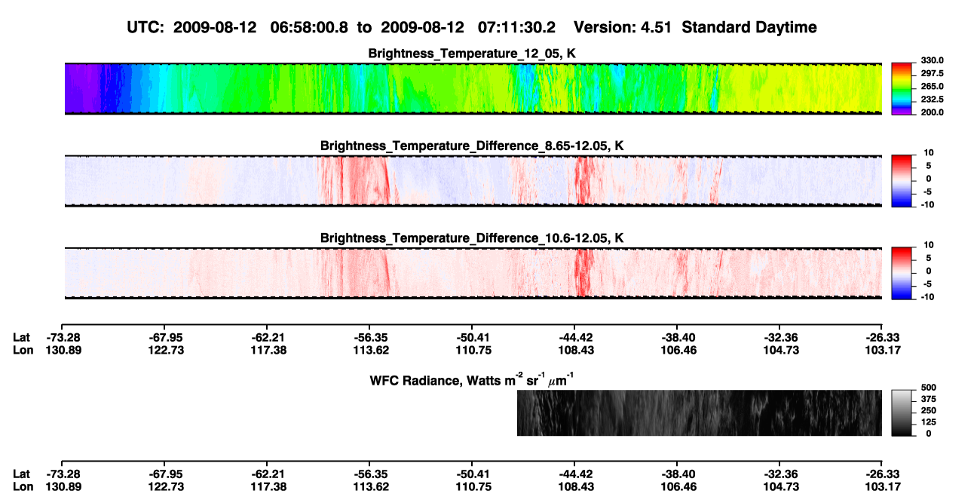
Task: Click the grayscale WFC Radiance image strip
Action: click(x=700, y=413)
